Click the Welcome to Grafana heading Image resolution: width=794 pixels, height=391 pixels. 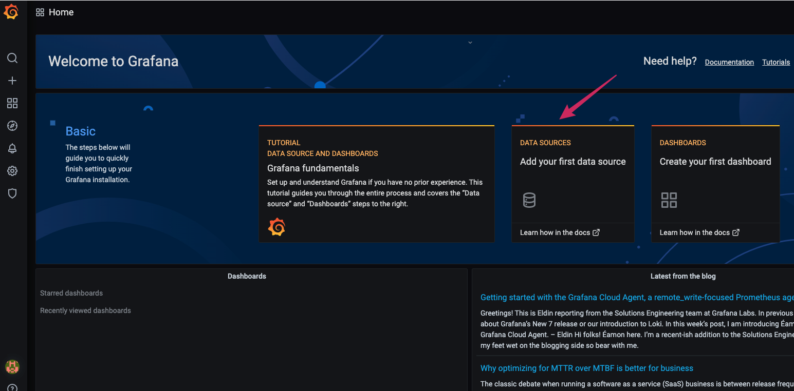[x=114, y=62]
